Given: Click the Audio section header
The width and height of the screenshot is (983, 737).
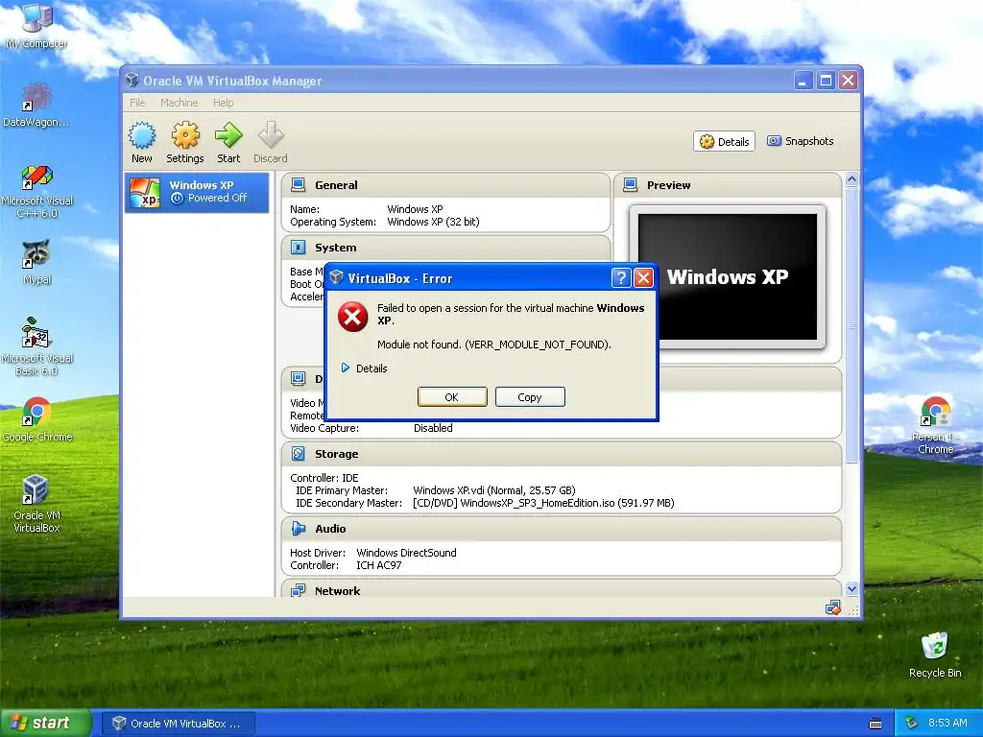Looking at the screenshot, I should [561, 529].
